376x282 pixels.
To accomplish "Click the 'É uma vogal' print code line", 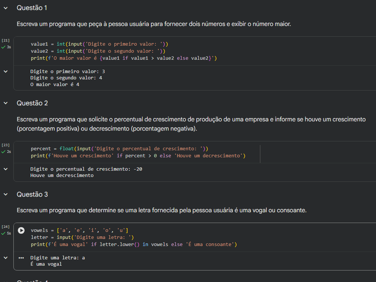I will 134,245.
